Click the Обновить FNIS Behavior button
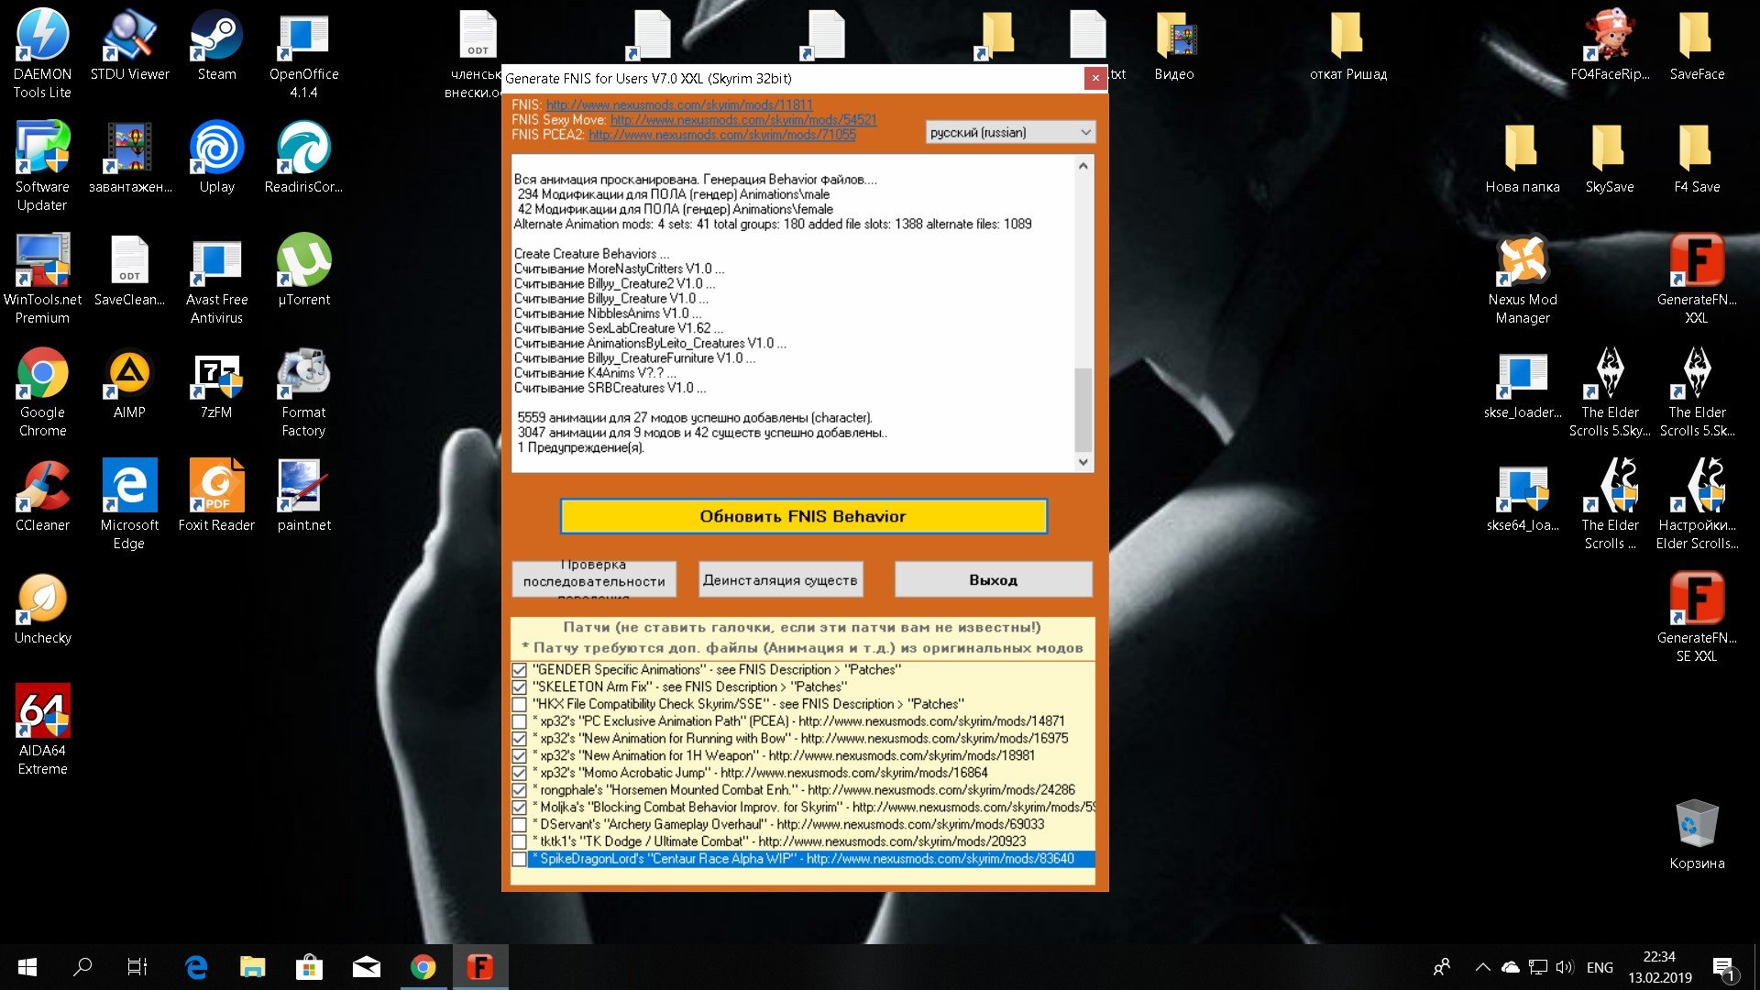 (803, 516)
